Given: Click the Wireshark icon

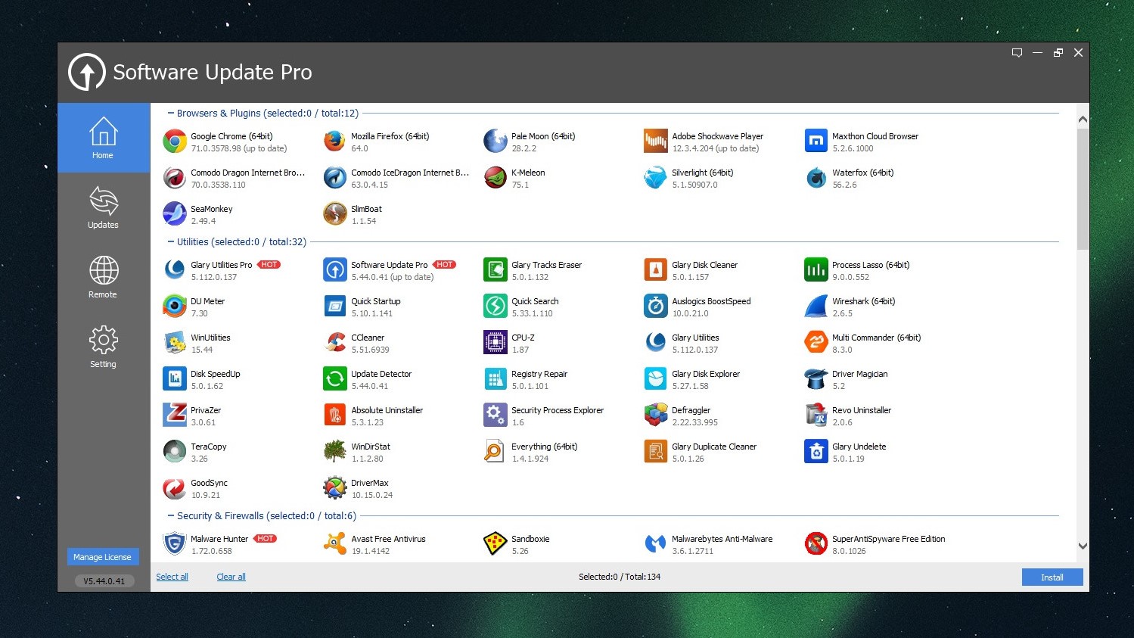Looking at the screenshot, I should tap(816, 307).
